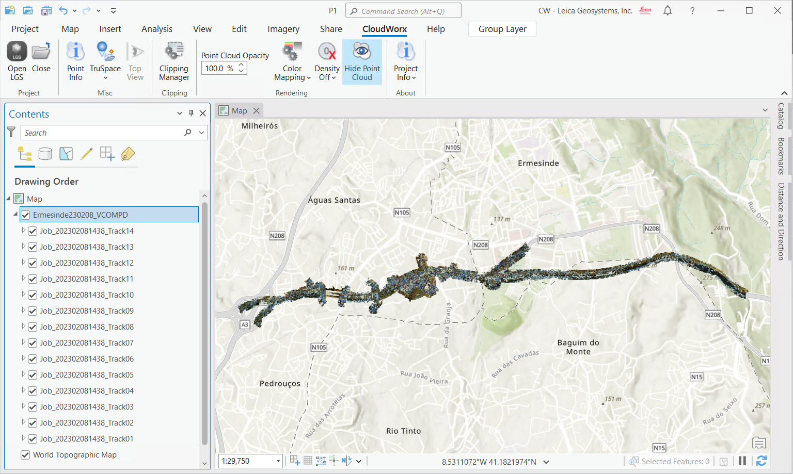Viewport: 793px width, 474px height.
Task: Open the map scale dropdown
Action: (278, 461)
